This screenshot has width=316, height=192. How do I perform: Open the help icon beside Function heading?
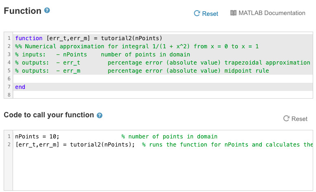(47, 11)
